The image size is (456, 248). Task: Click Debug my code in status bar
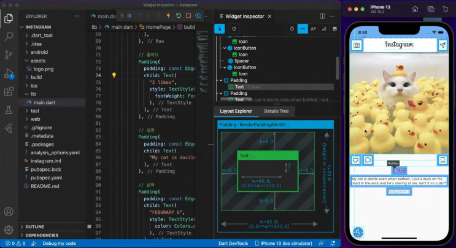tap(59, 243)
